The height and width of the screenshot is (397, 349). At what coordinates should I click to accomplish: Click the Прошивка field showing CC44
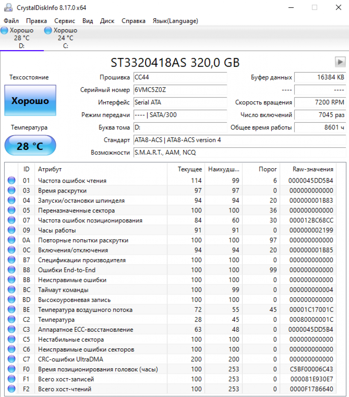(x=180, y=77)
